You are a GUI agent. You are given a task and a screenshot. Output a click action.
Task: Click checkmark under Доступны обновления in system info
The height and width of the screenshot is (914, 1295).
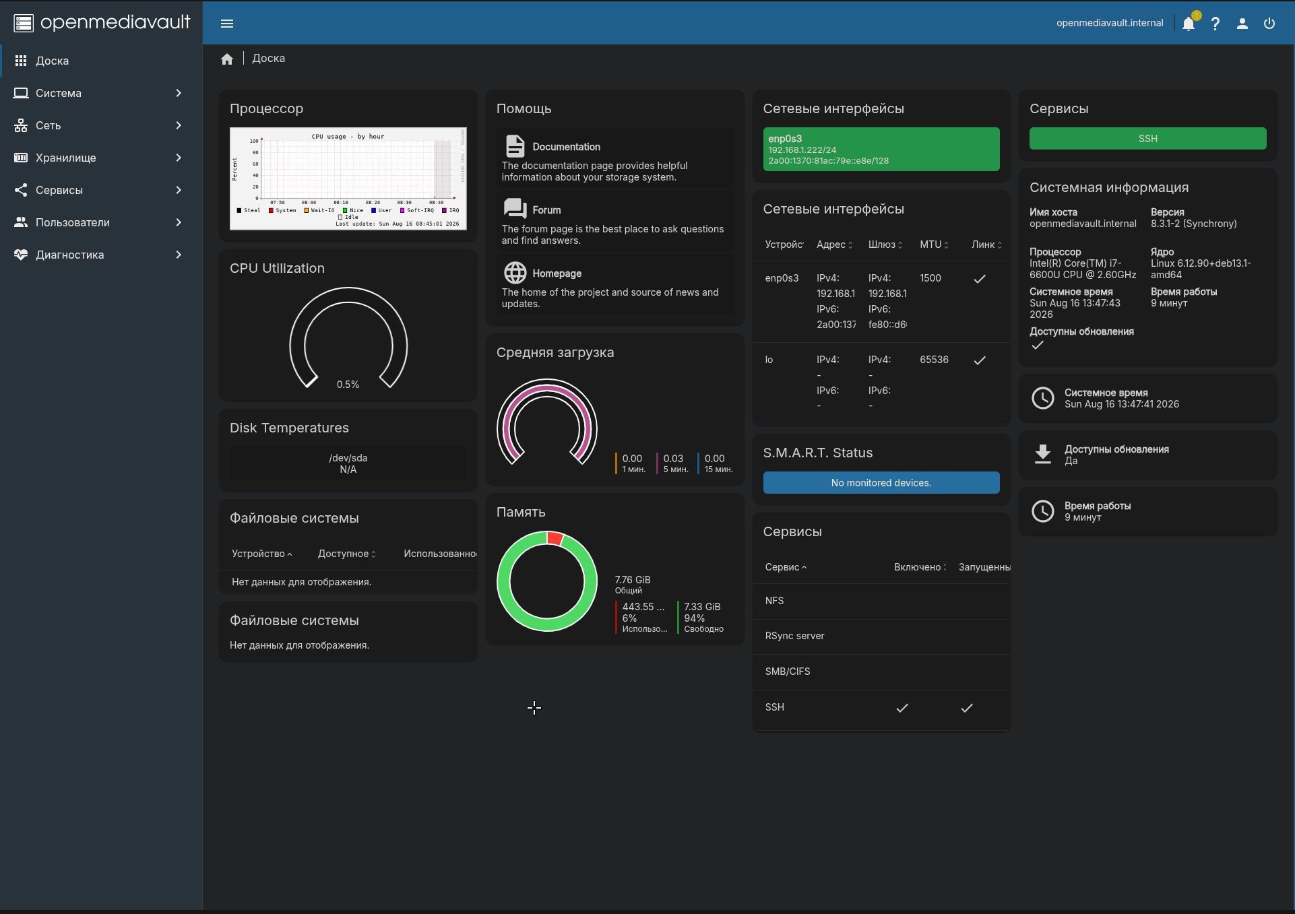click(x=1038, y=345)
